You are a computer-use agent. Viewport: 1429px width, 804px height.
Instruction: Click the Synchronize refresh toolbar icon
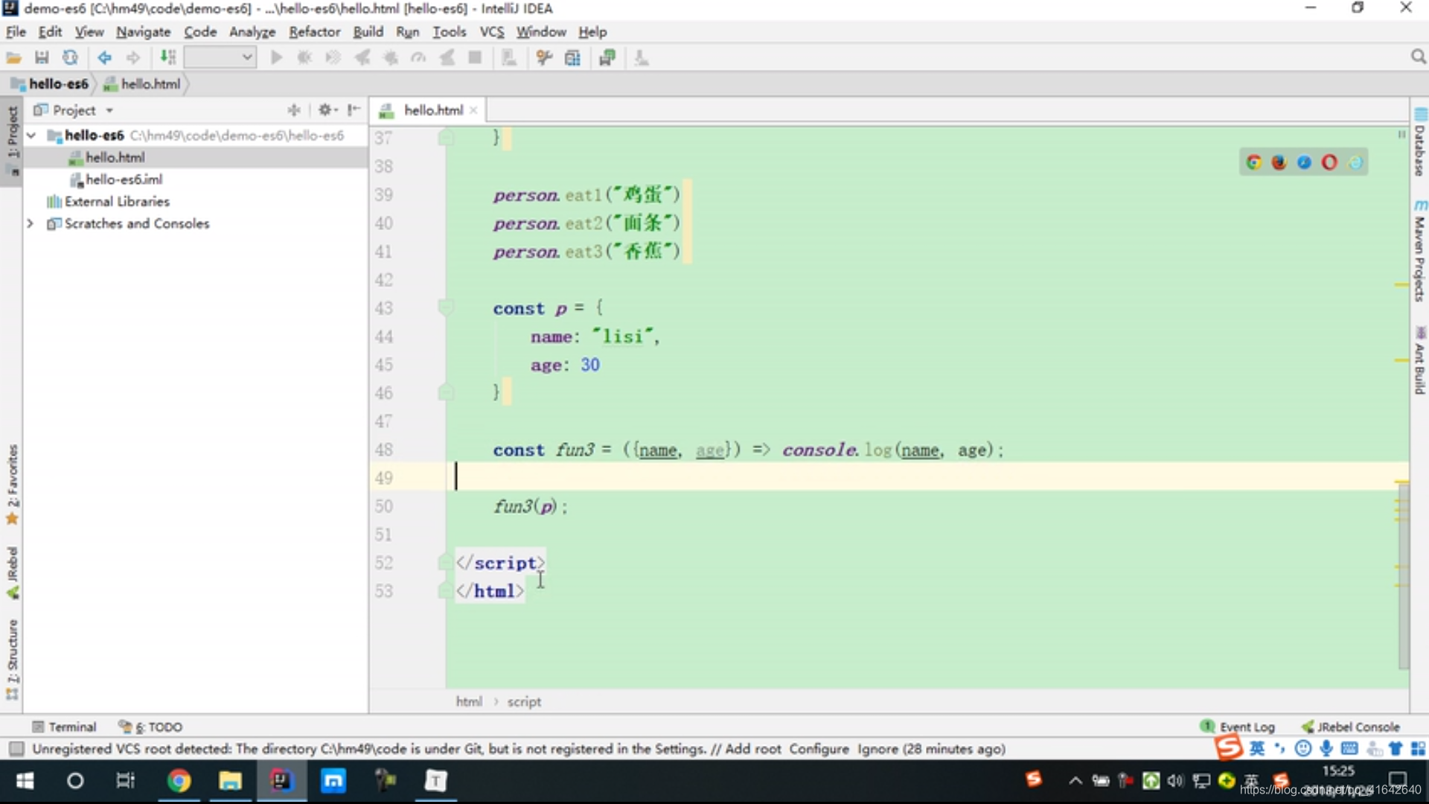(70, 58)
